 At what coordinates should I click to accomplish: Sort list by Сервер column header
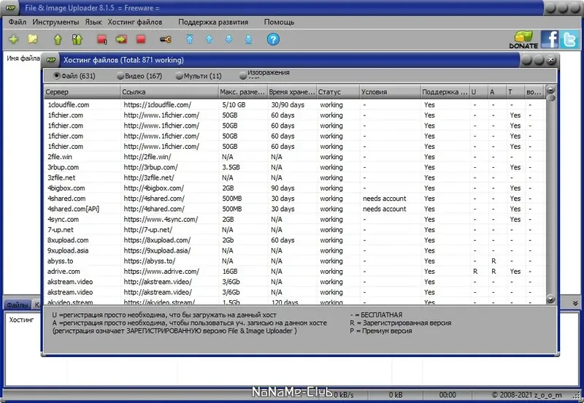[82, 92]
